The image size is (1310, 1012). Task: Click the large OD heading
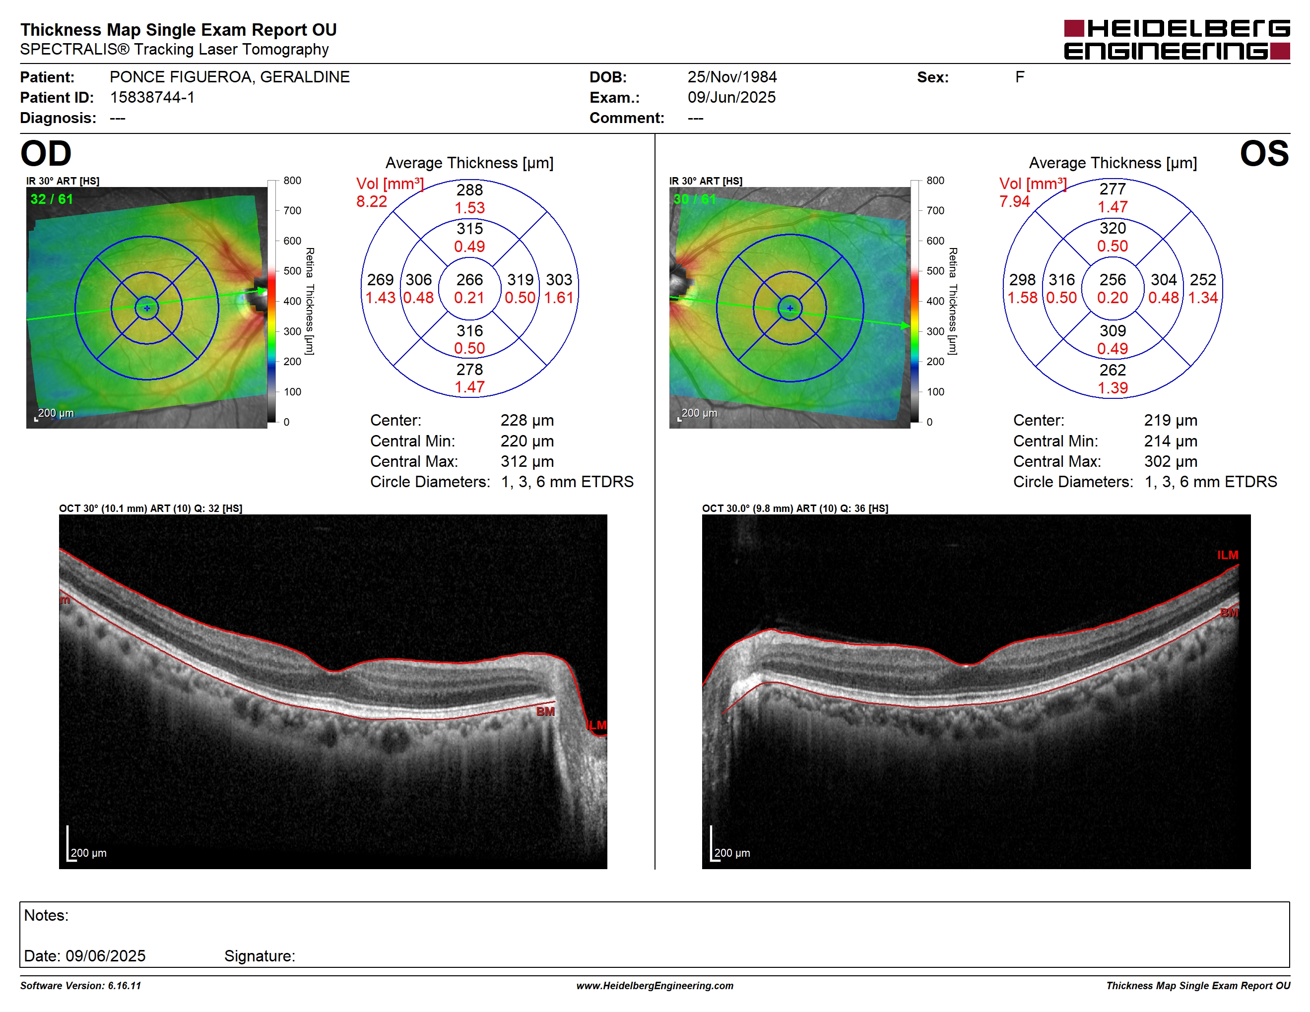[46, 153]
